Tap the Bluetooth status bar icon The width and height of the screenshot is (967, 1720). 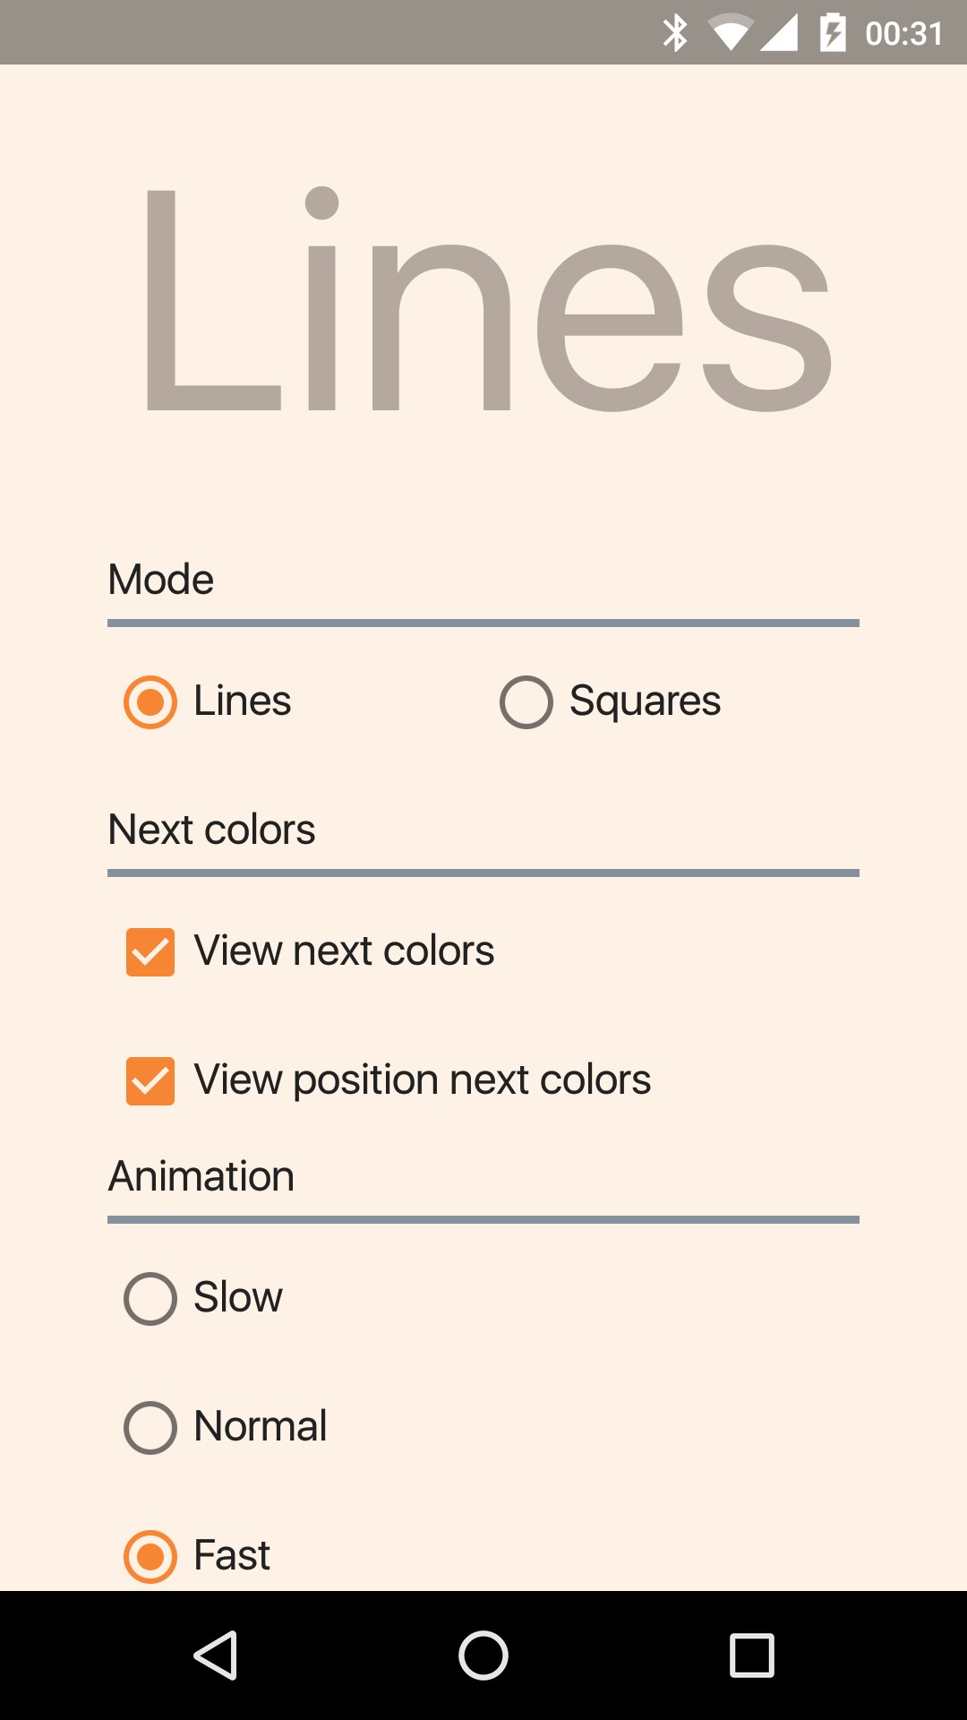point(675,33)
